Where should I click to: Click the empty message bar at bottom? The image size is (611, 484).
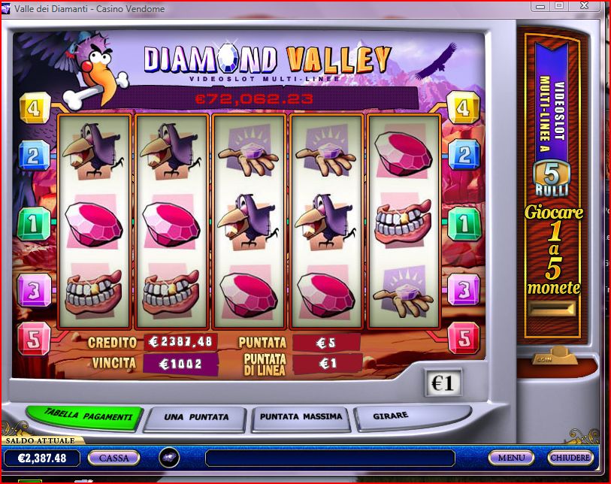[330, 458]
